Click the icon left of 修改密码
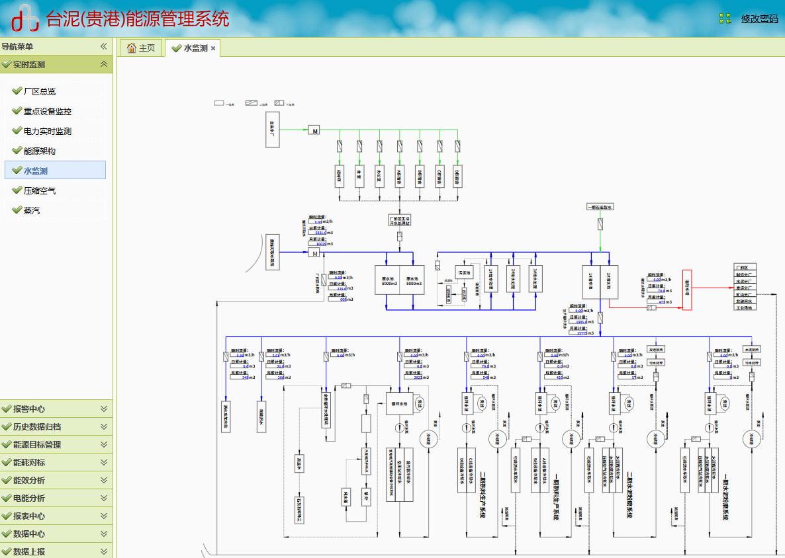Screen dimensions: 785x558 [725, 19]
